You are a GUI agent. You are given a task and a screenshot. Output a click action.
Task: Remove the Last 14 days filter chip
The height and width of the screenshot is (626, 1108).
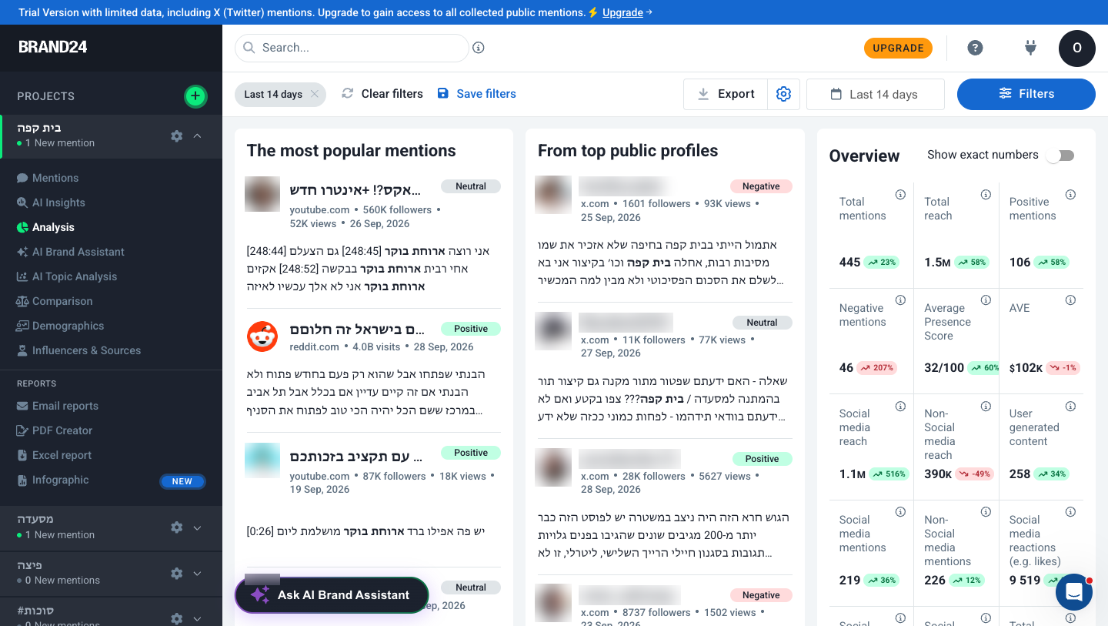(x=315, y=94)
